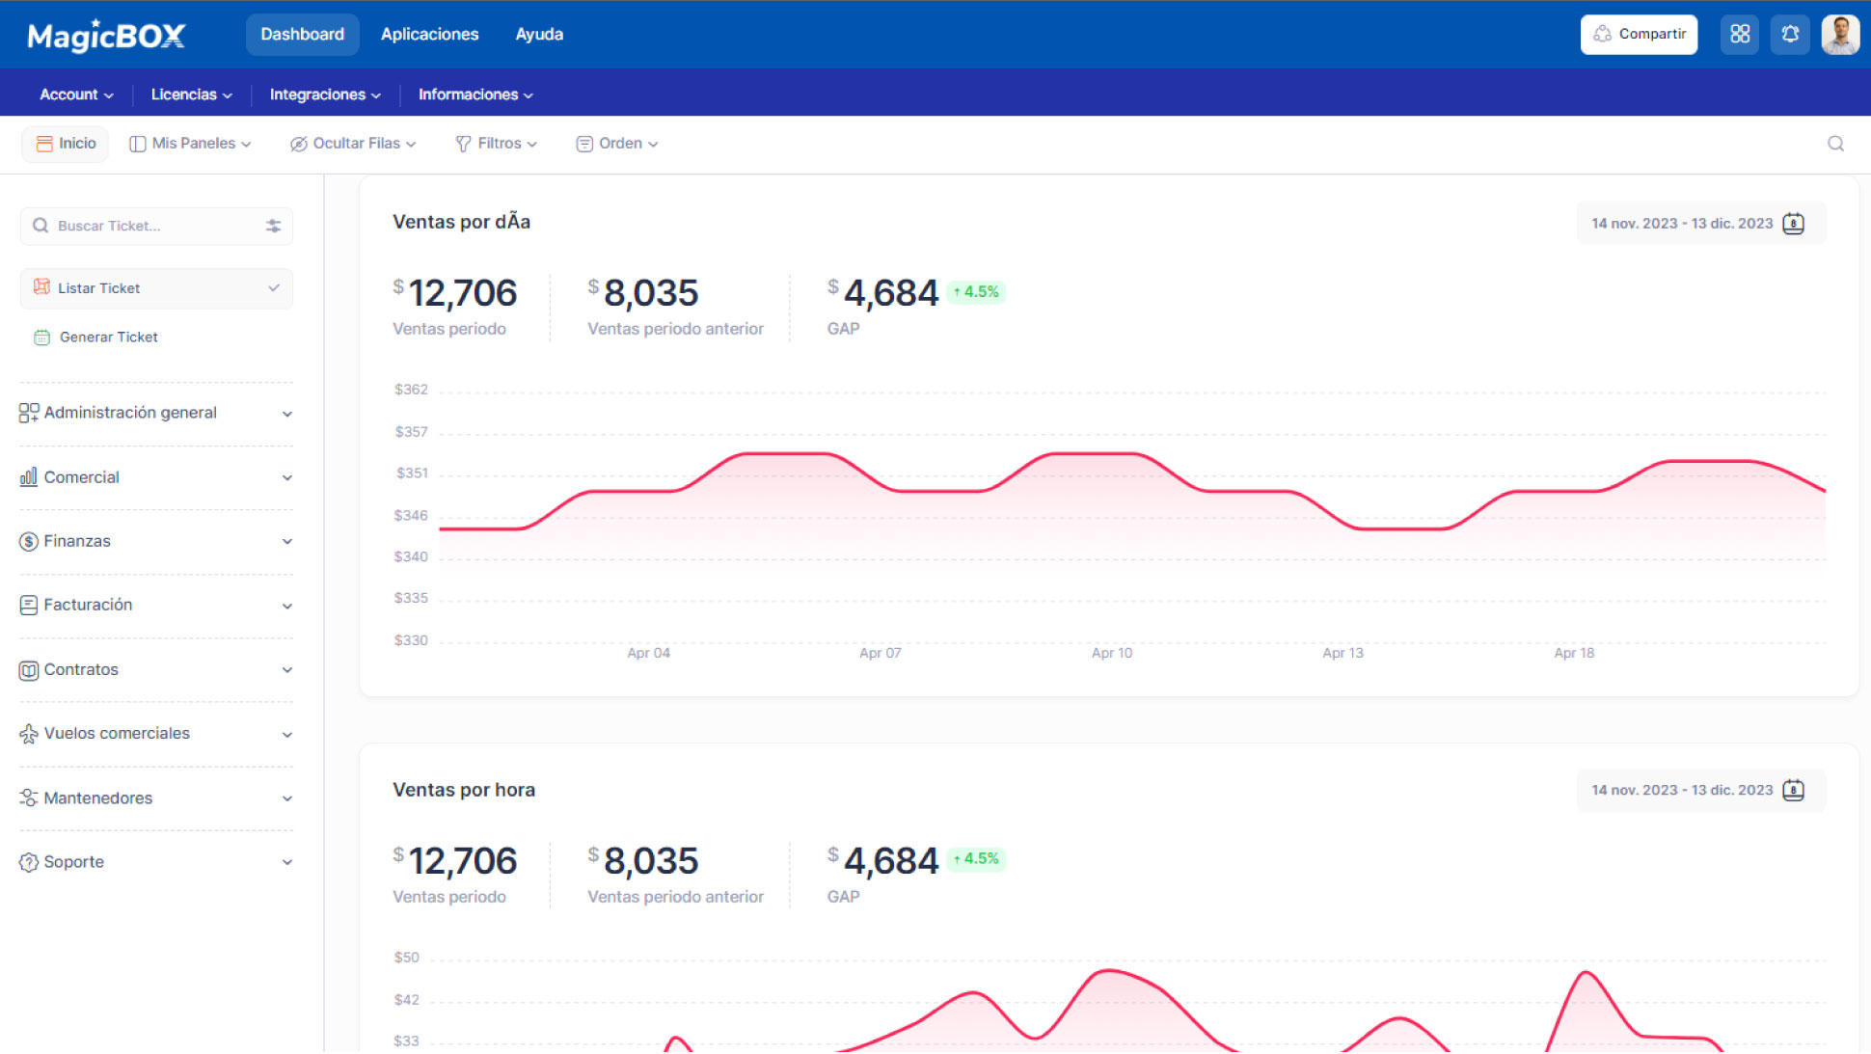This screenshot has height=1054, width=1871.
Task: Click the Apr 04 axis label
Action: 648,653
